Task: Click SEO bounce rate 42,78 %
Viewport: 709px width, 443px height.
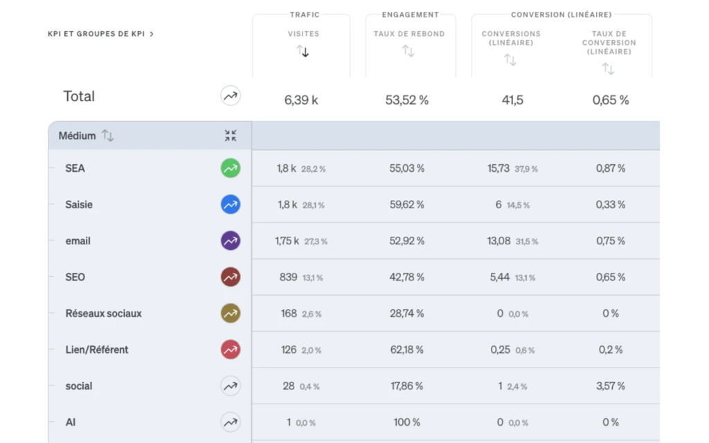Action: [x=407, y=277]
